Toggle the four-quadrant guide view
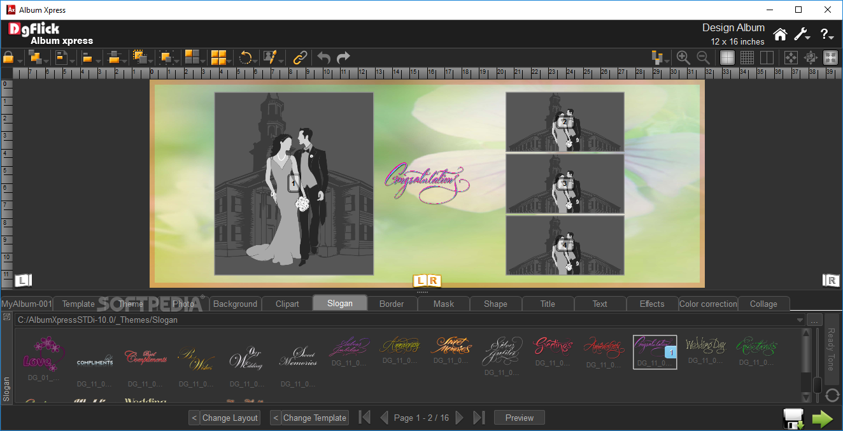 [x=727, y=57]
